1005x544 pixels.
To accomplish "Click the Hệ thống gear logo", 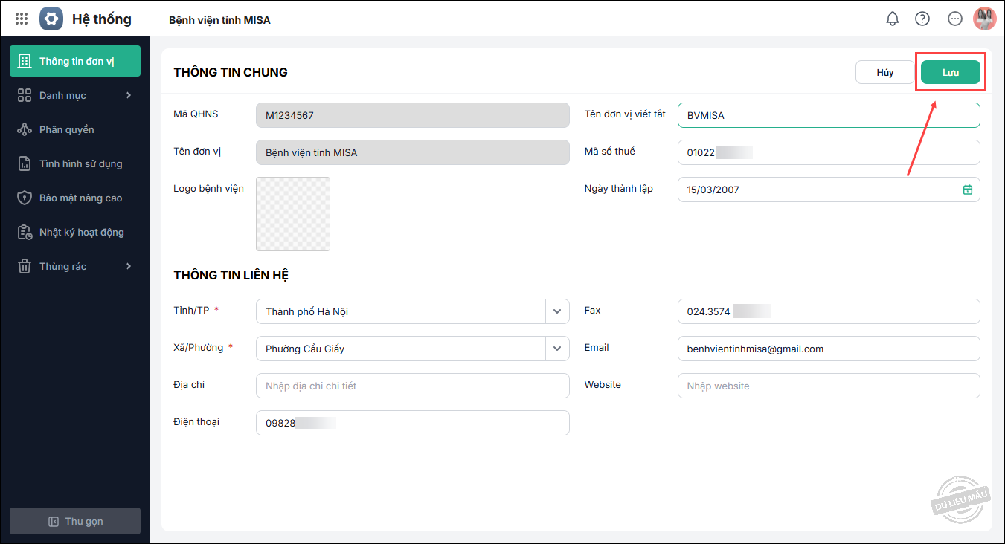I will (x=51, y=19).
